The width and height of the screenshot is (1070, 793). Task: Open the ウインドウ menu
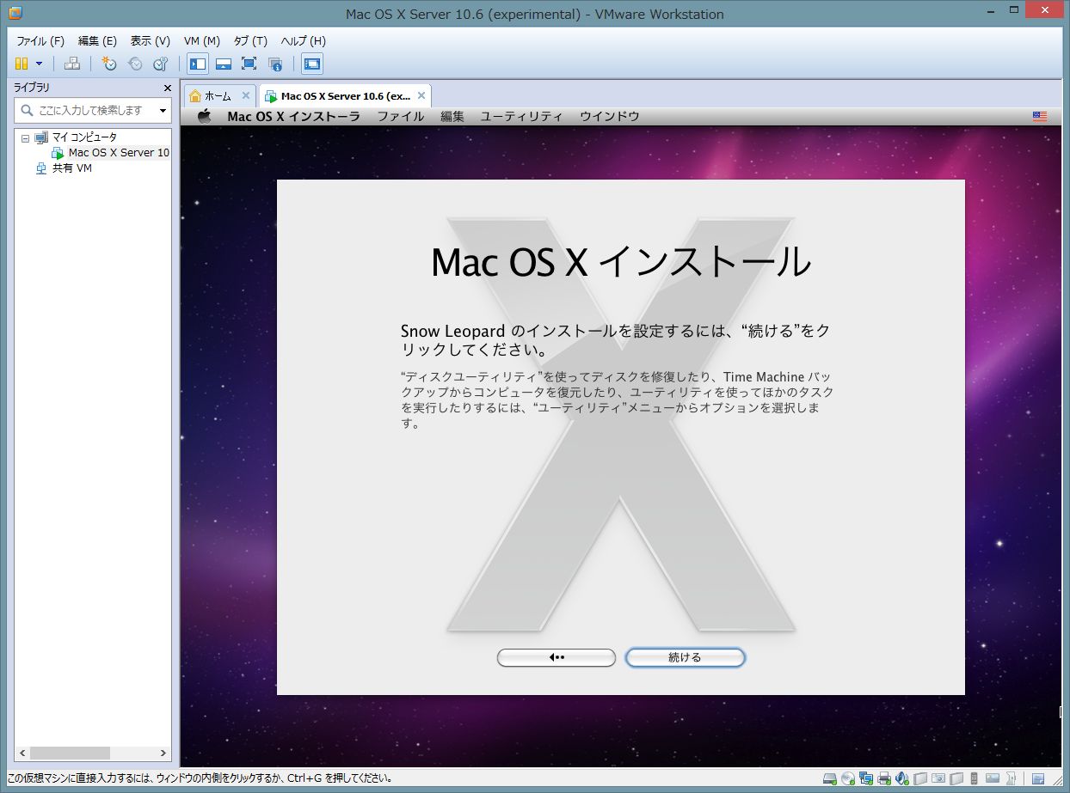609,117
